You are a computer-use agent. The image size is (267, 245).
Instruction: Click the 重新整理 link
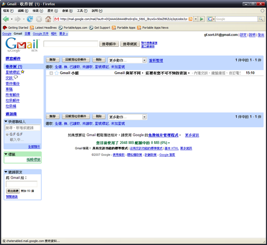coord(156,61)
